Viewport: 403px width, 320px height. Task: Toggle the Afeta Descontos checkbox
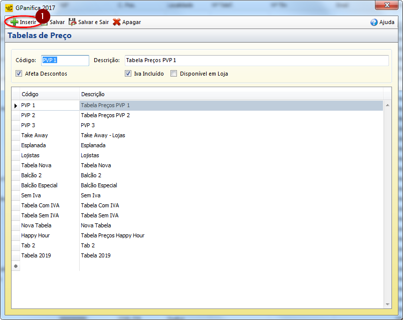pyautogui.click(x=19, y=74)
